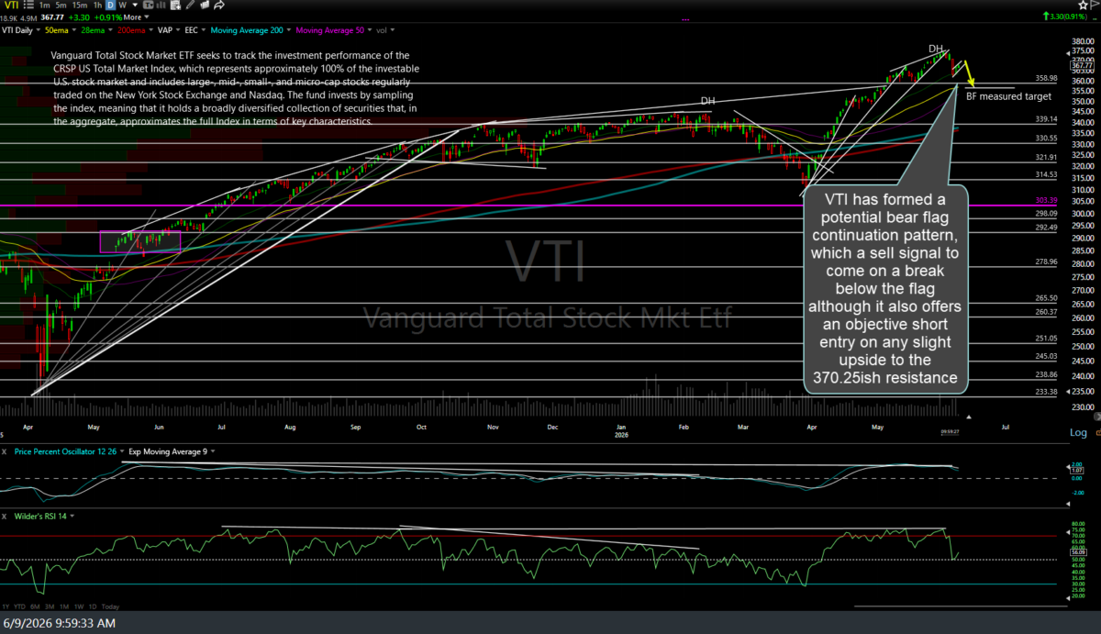Click the 330.55 price level label
The width and height of the screenshot is (1101, 634).
[1047, 139]
